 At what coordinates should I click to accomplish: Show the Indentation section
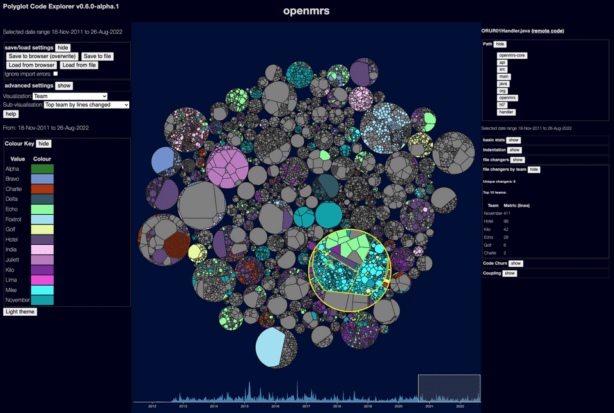(514, 150)
